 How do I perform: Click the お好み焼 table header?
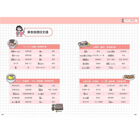pos(105,81)
